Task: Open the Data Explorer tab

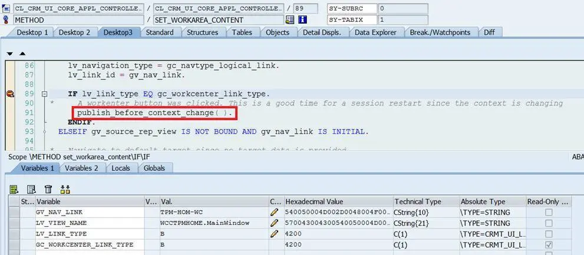Action: pyautogui.click(x=375, y=32)
